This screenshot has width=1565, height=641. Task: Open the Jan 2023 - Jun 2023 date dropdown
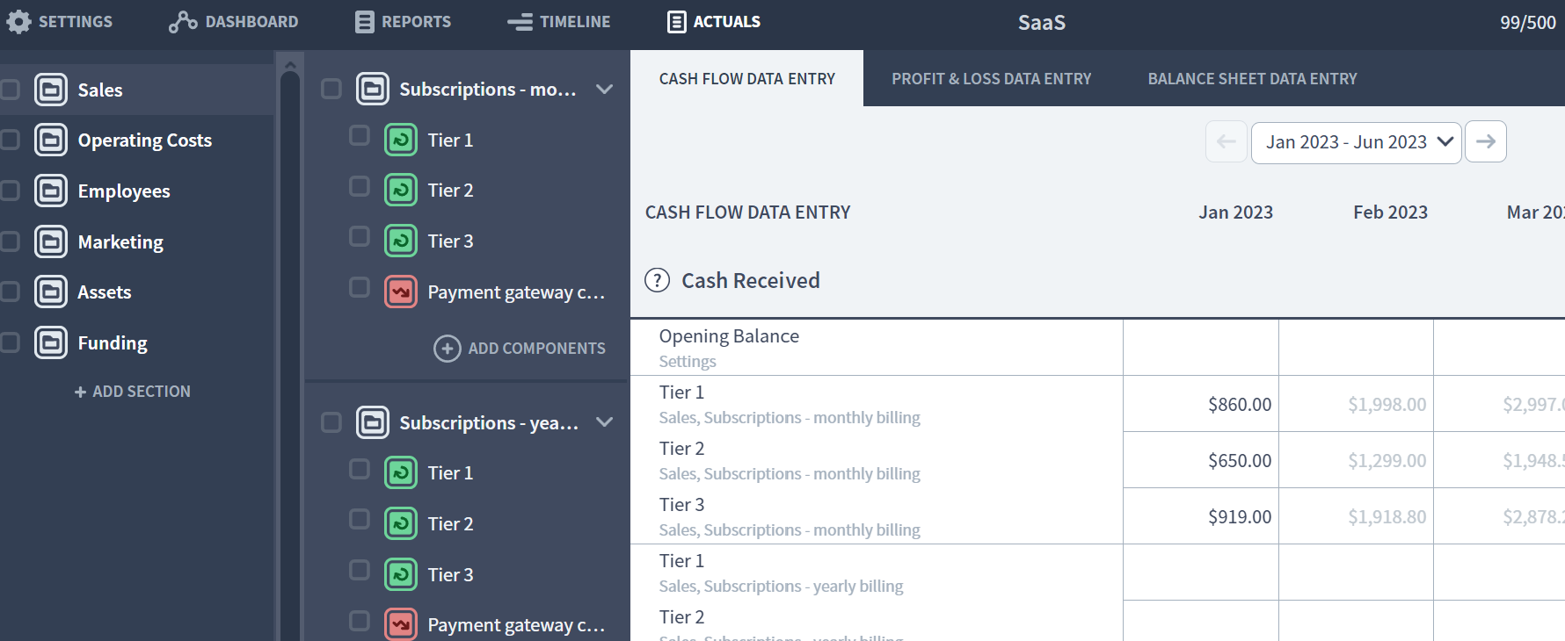click(1356, 142)
